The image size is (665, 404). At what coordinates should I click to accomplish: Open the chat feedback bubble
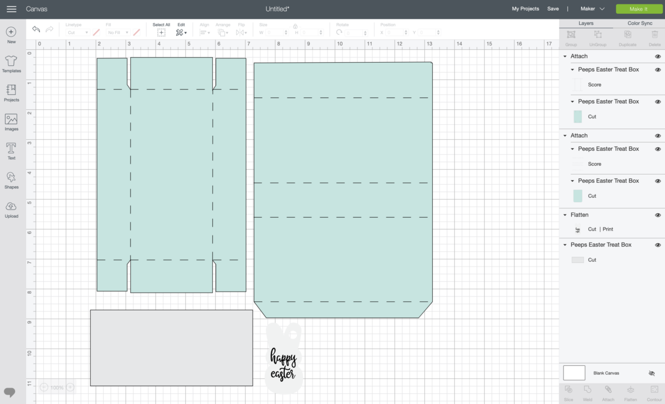[x=9, y=392]
